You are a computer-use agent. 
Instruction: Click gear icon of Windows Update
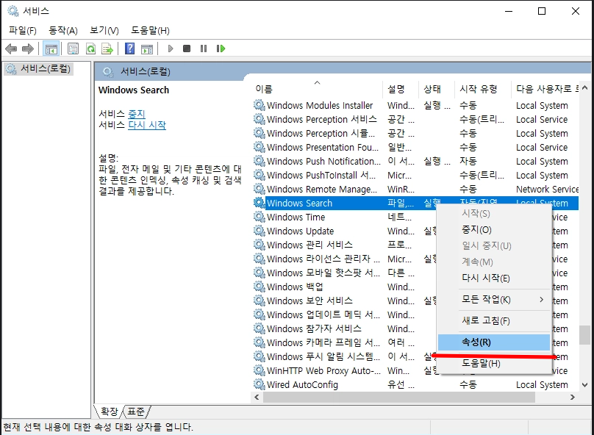click(259, 231)
